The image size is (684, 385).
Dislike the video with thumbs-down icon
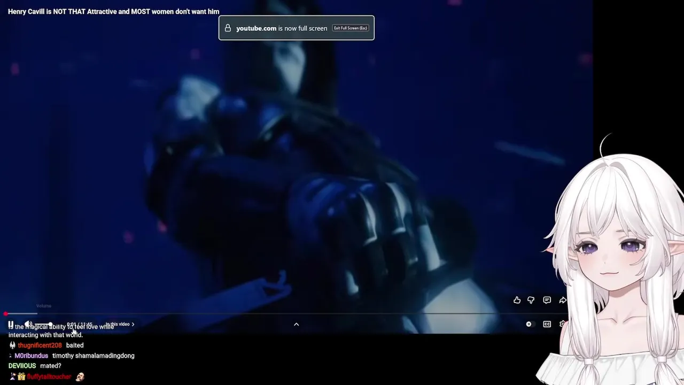(x=531, y=300)
